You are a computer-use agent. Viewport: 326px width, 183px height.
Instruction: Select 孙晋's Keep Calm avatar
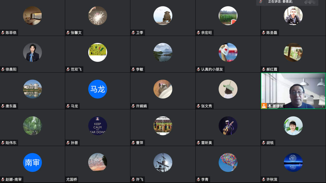coord(98,126)
